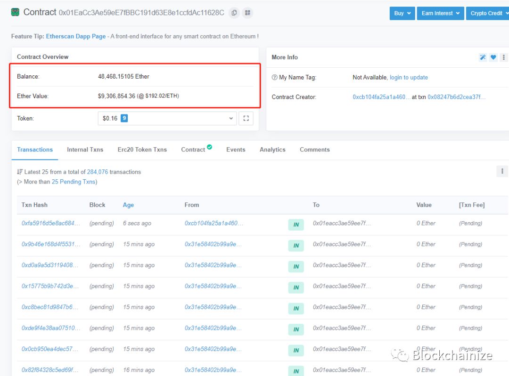Open transaction 0xde9f4e38aa07510
Screen dimensions: 509x376
[x=50, y=328]
